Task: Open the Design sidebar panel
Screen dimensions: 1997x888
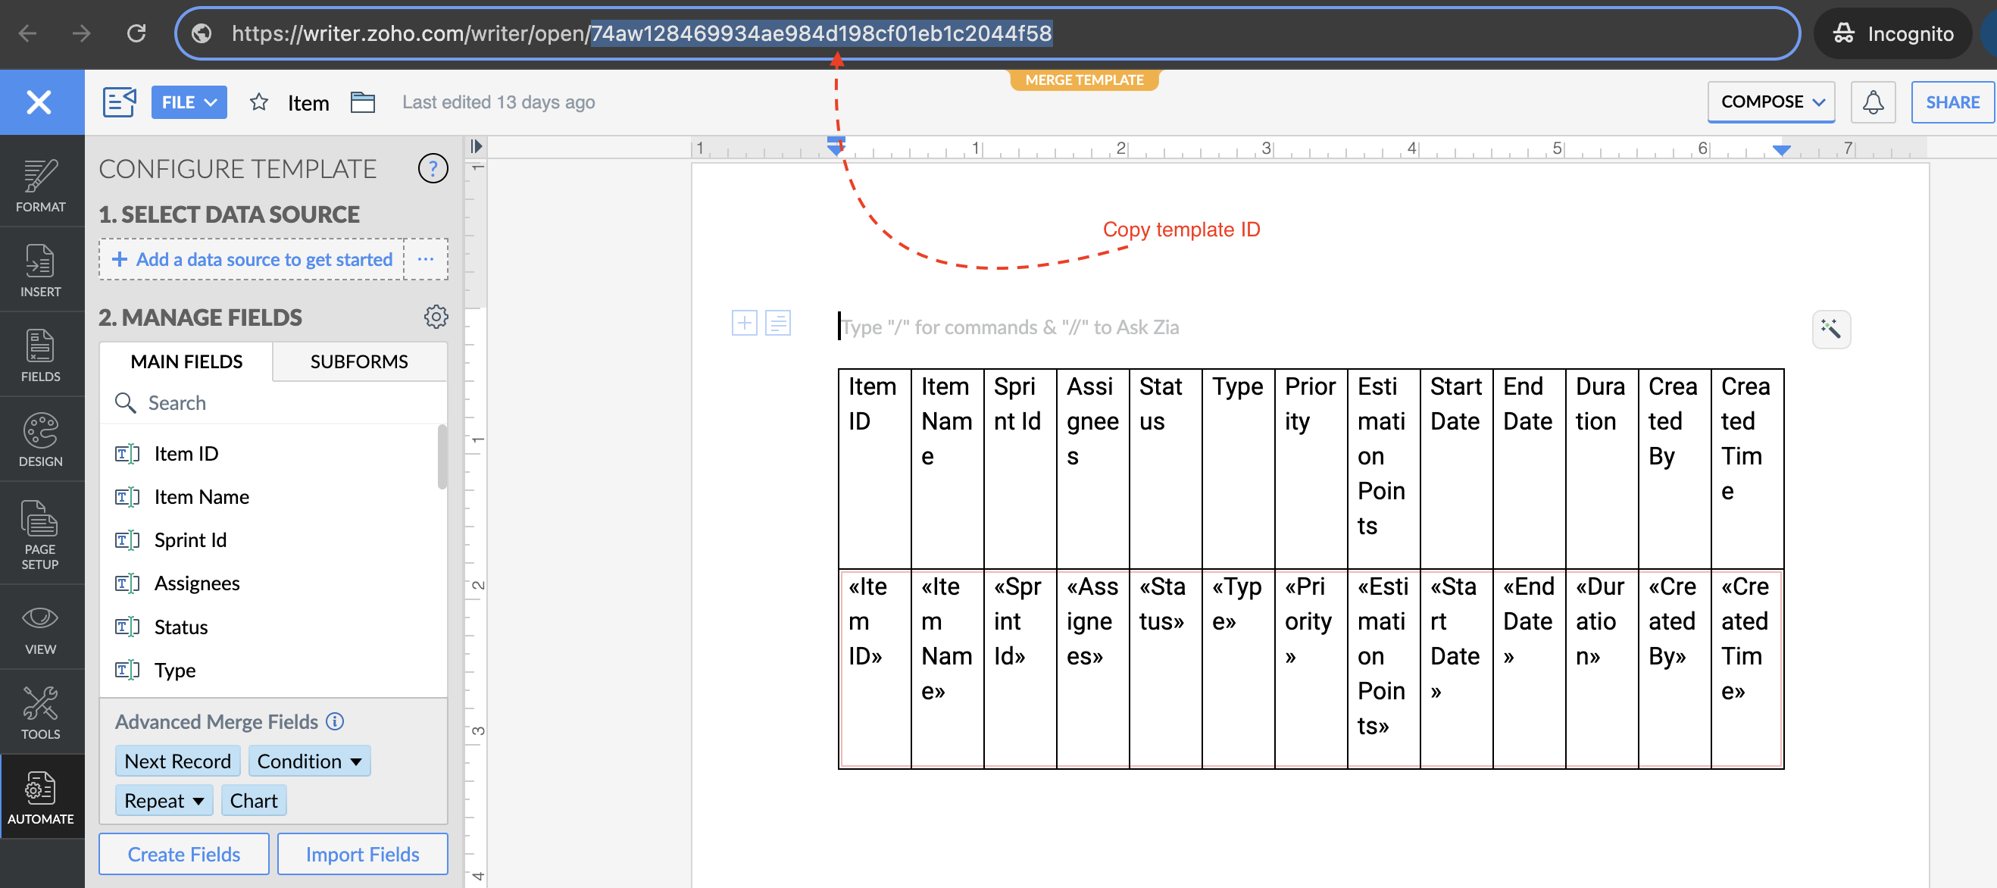Action: tap(40, 439)
